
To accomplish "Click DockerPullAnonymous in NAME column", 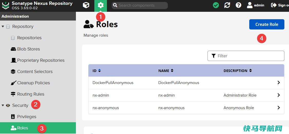I will tap(178, 83).
